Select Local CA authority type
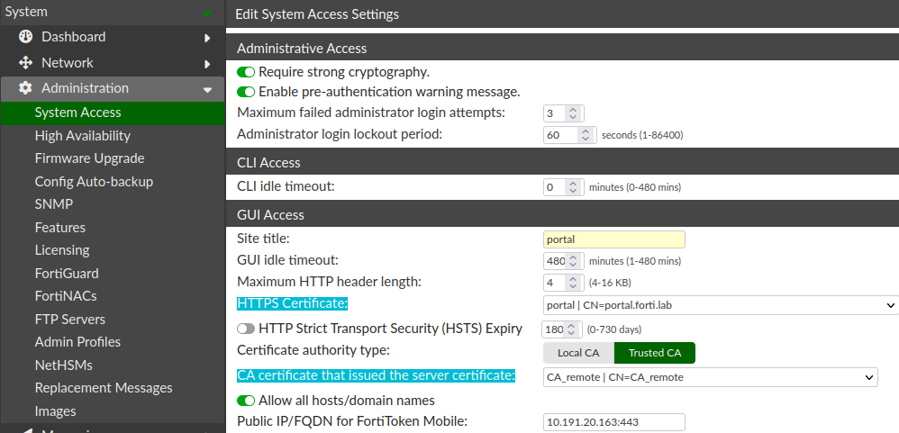 (578, 353)
